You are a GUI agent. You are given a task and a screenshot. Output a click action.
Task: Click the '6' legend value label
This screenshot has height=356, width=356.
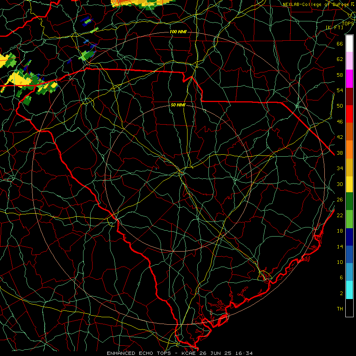coord(341,277)
